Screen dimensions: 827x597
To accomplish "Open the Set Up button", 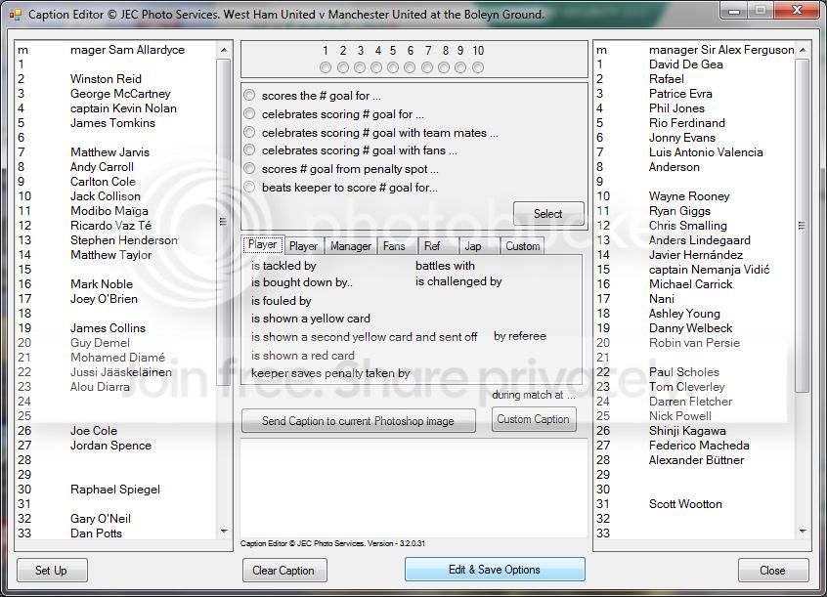I will (x=51, y=571).
